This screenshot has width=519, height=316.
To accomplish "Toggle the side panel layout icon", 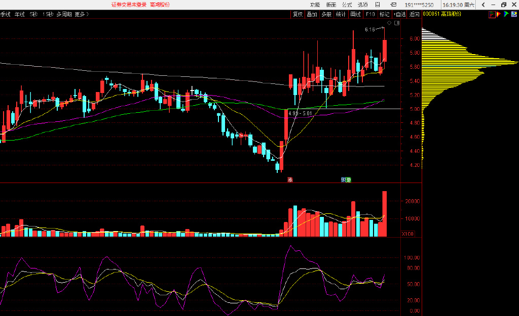I will click(397, 23).
